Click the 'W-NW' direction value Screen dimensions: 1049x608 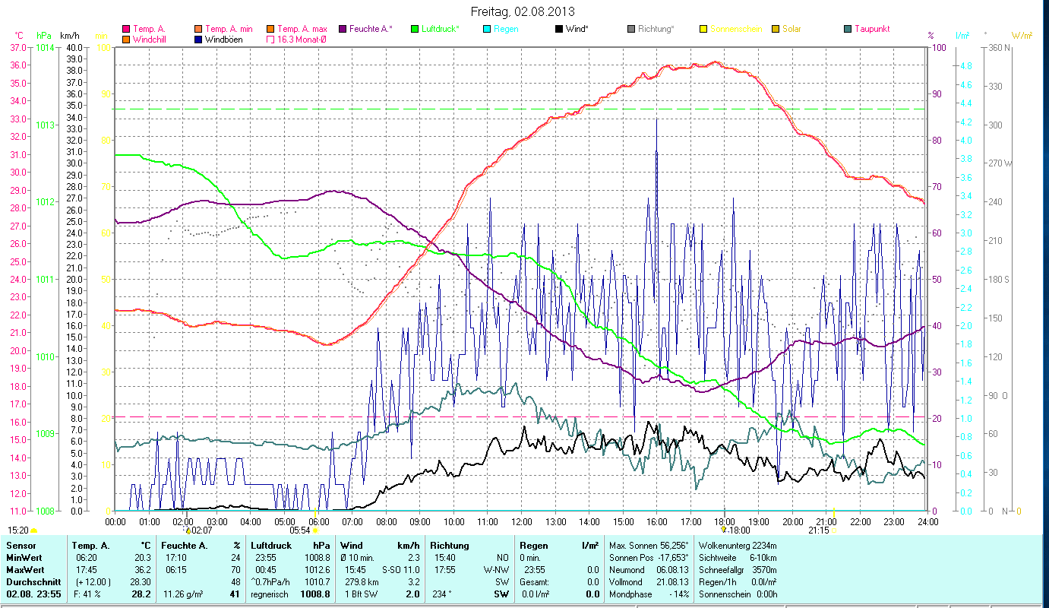[497, 569]
